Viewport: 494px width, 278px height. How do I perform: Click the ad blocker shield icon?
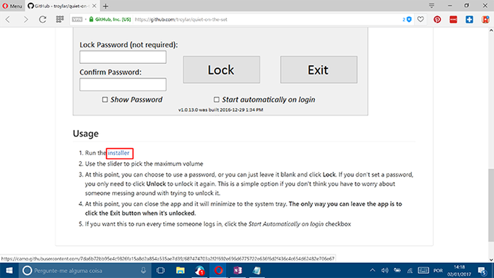[409, 19]
